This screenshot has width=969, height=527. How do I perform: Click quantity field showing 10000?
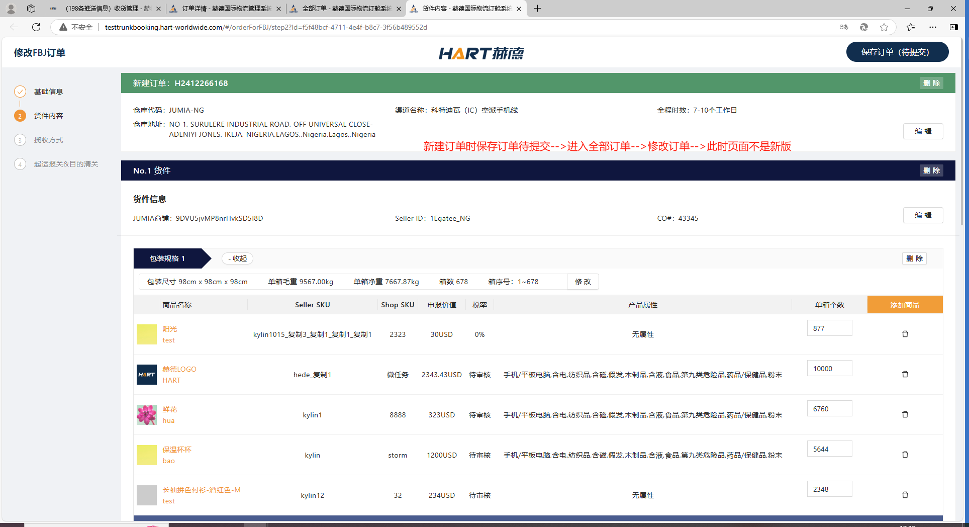click(829, 369)
